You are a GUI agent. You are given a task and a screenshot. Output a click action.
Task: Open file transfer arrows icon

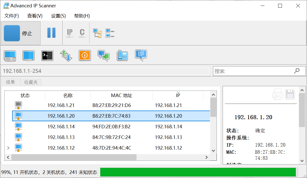pos(66,56)
